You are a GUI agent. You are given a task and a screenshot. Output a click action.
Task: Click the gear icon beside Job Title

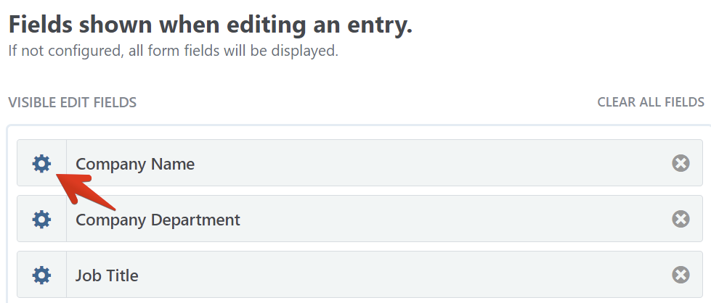[42, 275]
